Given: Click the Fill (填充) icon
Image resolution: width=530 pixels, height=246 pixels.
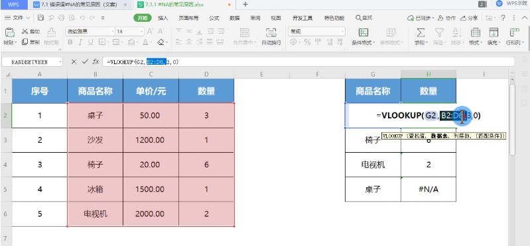Looking at the screenshot, I should click(494, 32).
